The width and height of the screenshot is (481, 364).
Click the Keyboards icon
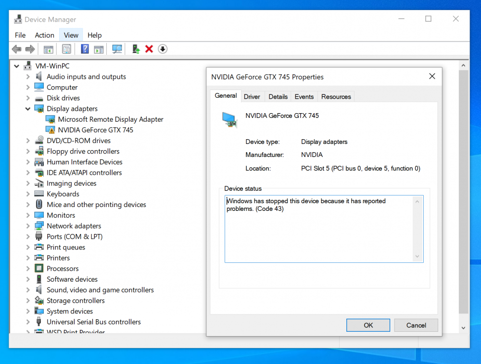coord(39,194)
